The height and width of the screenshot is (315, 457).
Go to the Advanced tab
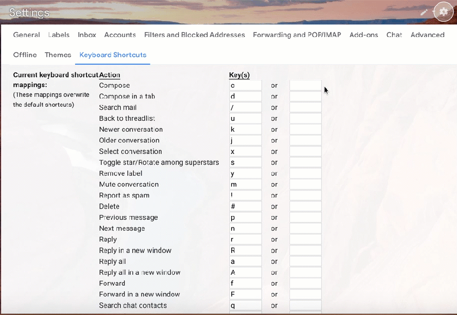click(x=427, y=35)
